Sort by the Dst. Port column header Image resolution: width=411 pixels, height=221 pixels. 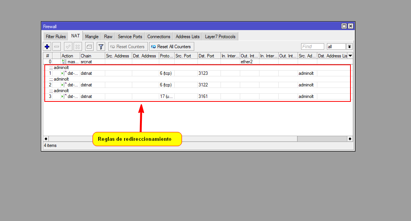click(x=209, y=56)
